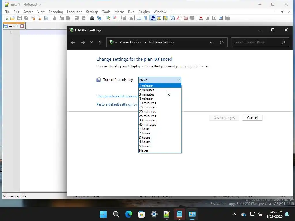
Task: Click Zoom In icon in Notepad++
Action: point(108,18)
